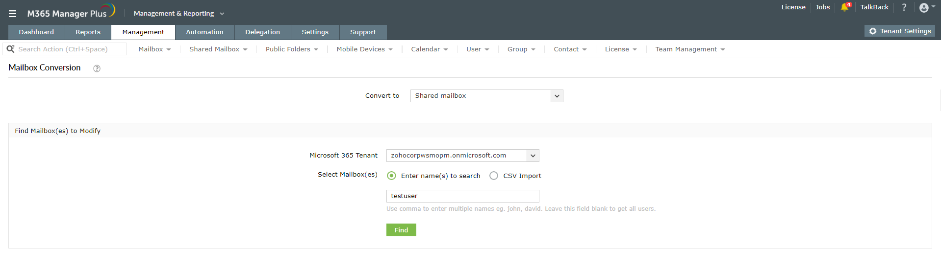
Task: Expand the Team Management menu
Action: (x=690, y=49)
